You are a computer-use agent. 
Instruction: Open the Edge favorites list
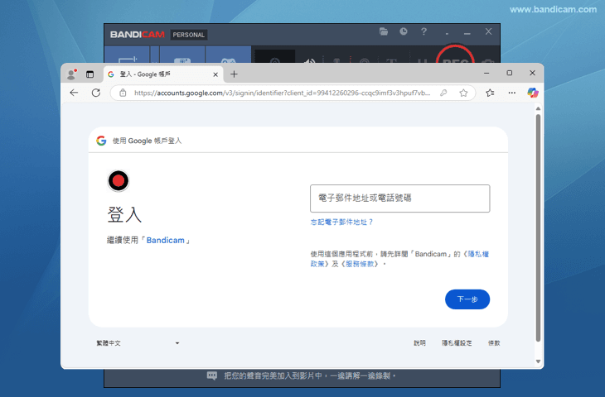490,93
